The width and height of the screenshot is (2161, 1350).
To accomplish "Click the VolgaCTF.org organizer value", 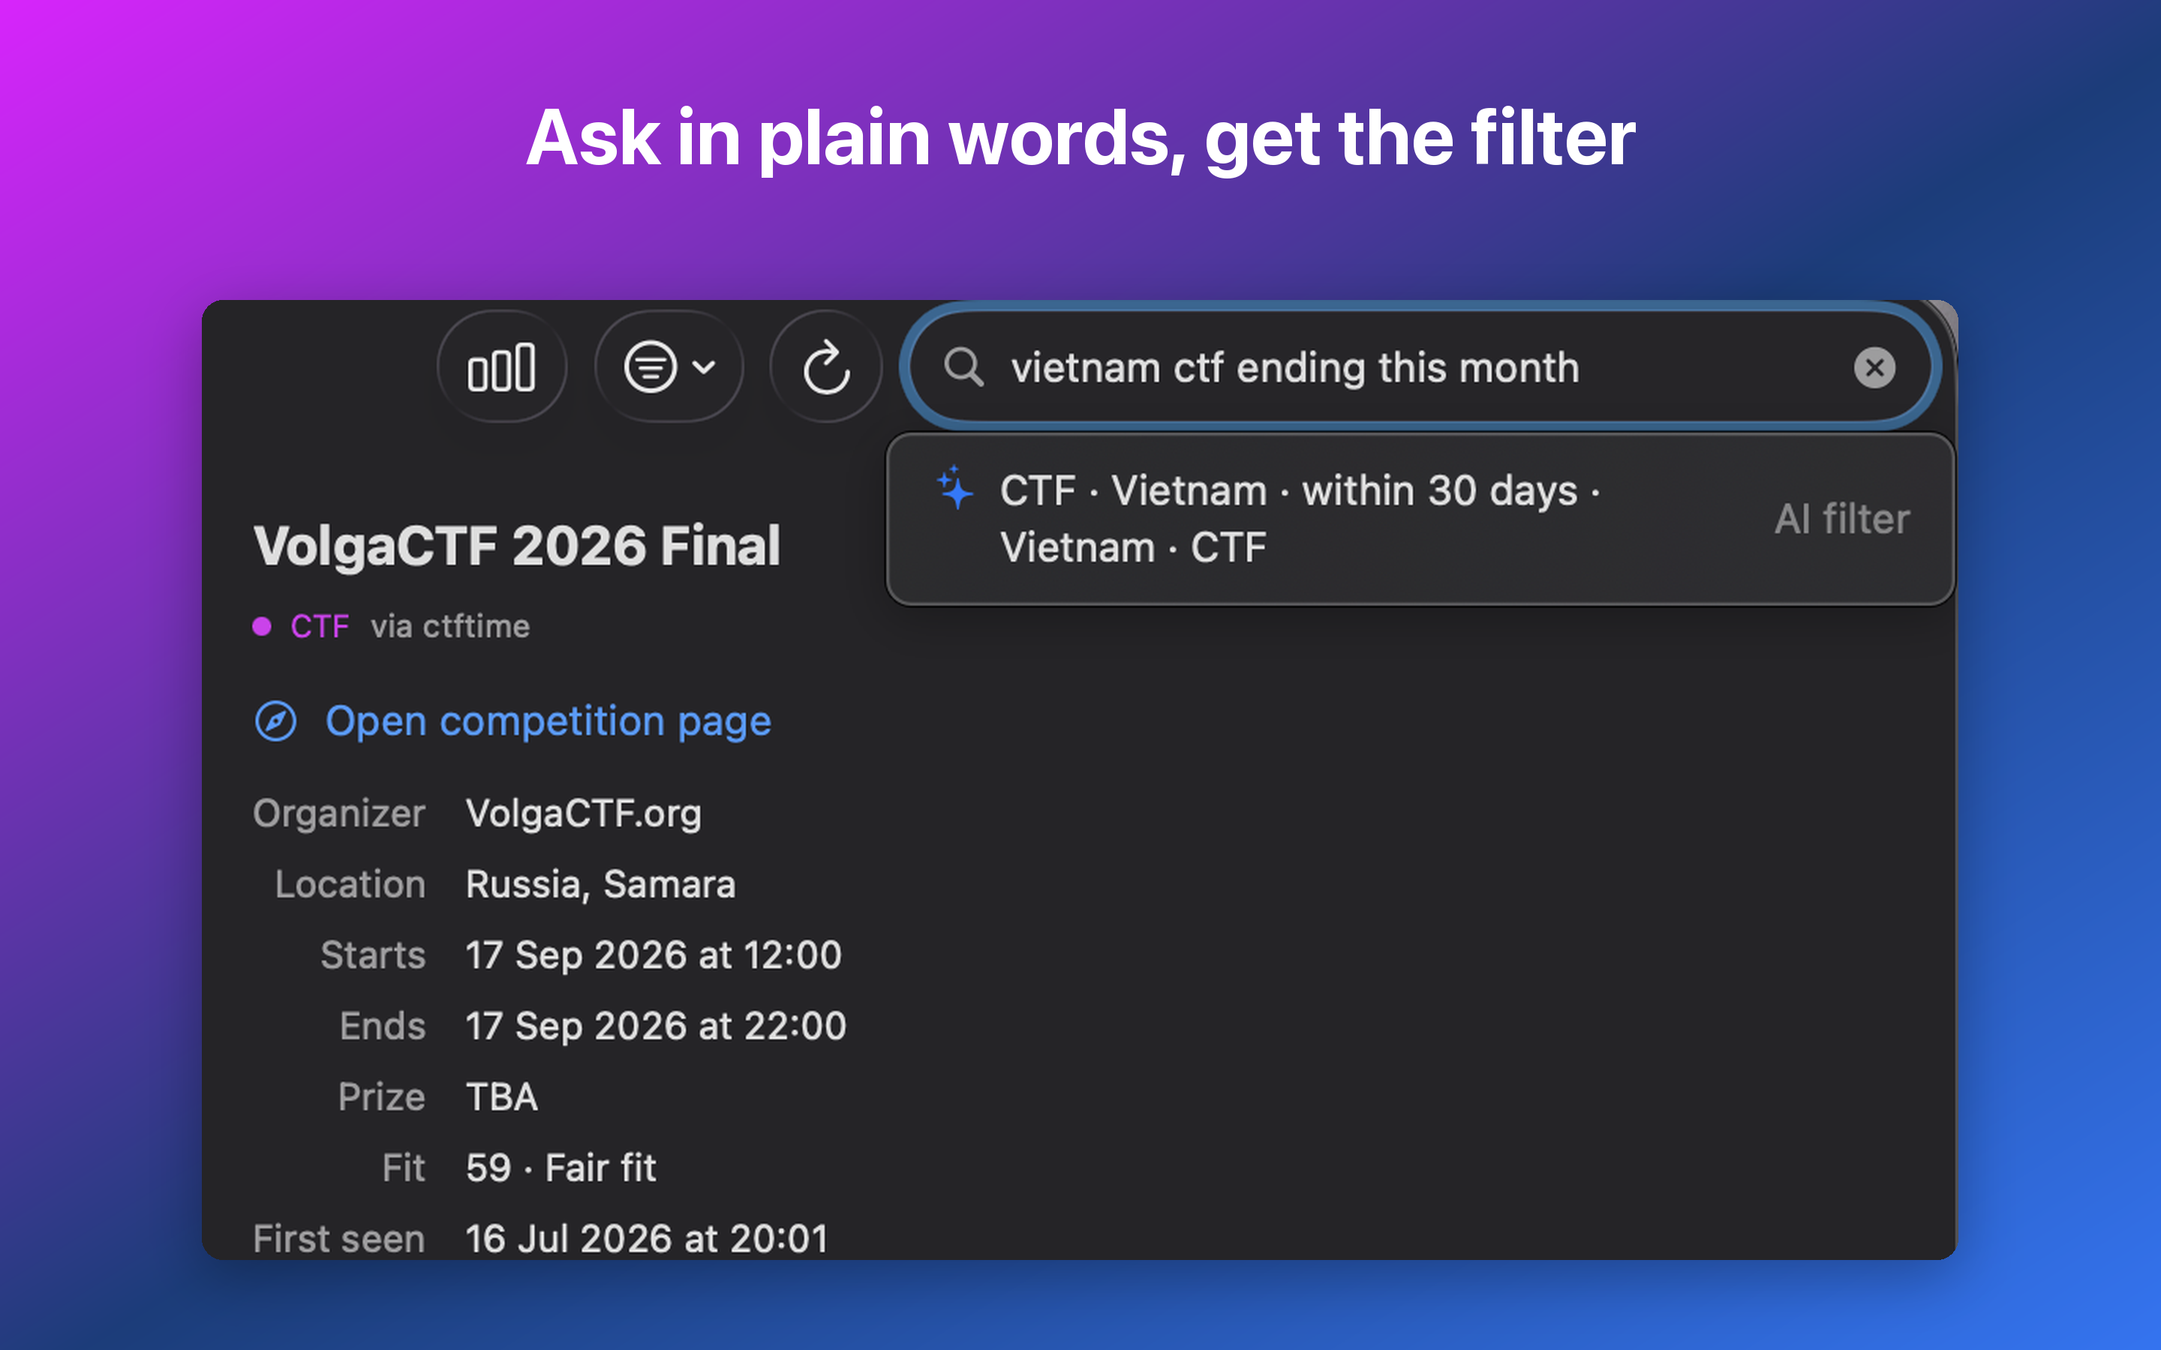I will coord(583,814).
